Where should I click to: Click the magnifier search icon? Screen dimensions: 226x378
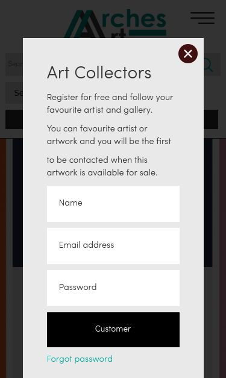(209, 65)
